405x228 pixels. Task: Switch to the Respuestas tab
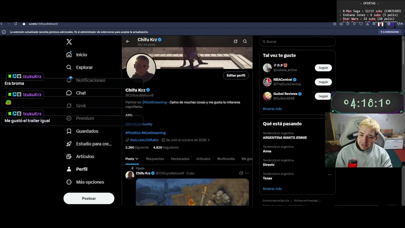click(x=155, y=159)
